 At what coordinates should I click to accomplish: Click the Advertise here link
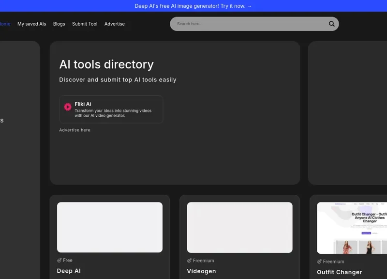[74, 130]
